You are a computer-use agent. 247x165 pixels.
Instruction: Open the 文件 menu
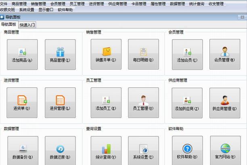click(4, 4)
